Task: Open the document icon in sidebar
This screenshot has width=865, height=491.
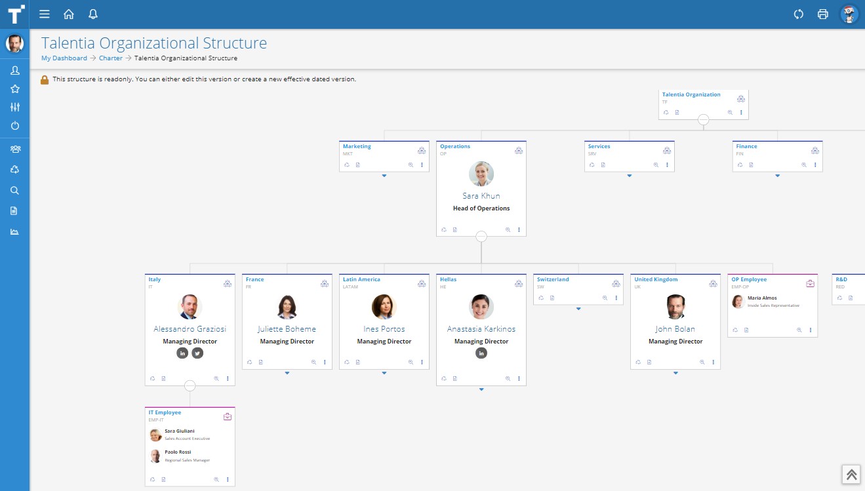Action: pos(14,211)
